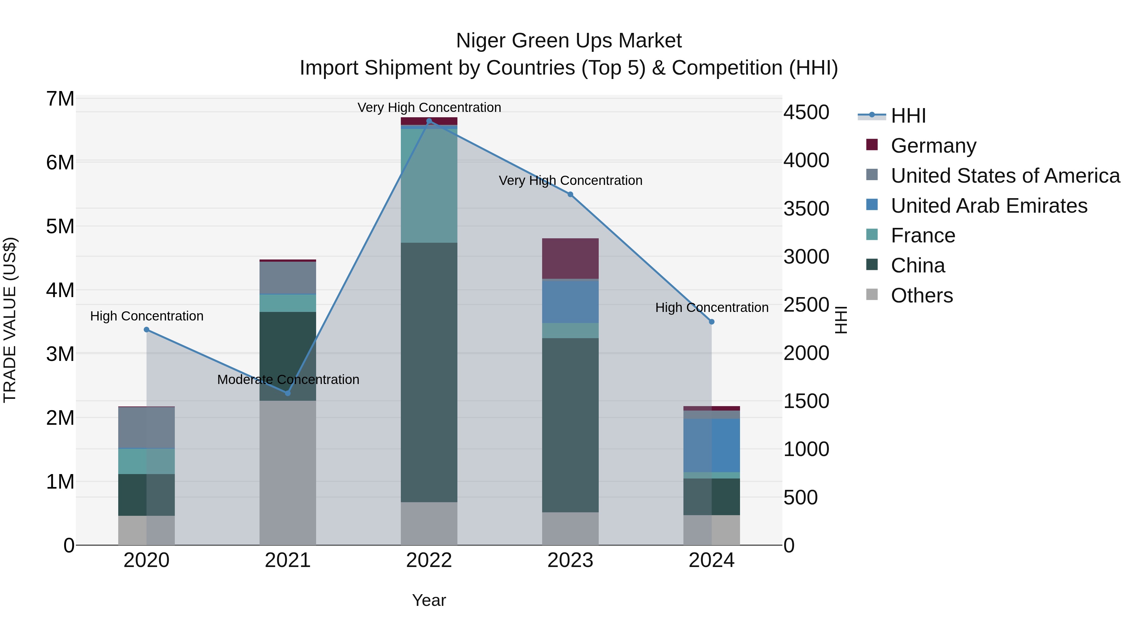
Task: Click the 2024 Others bar segment
Action: [712, 530]
